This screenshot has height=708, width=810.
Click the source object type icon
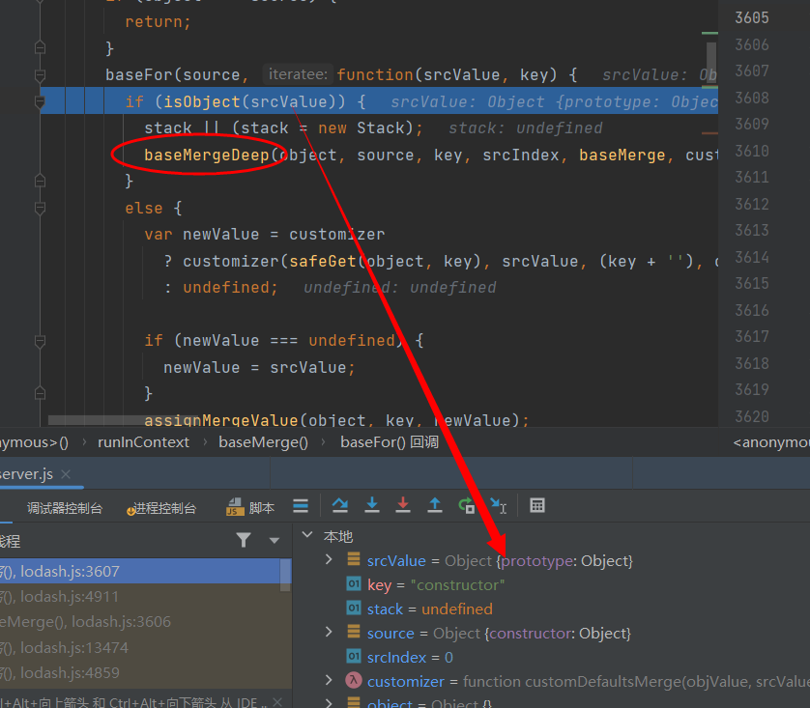pos(354,631)
